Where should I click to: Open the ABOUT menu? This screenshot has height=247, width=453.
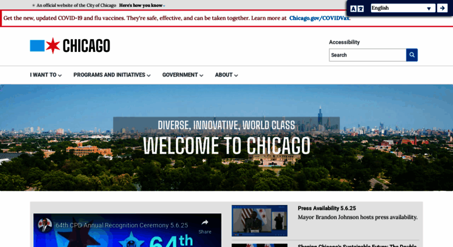coord(226,75)
